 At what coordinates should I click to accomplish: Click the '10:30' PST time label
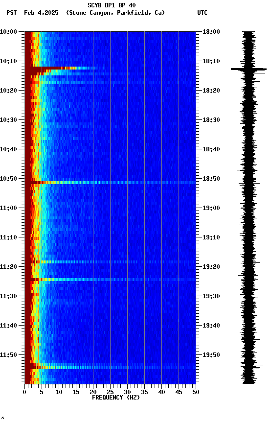click(x=8, y=120)
